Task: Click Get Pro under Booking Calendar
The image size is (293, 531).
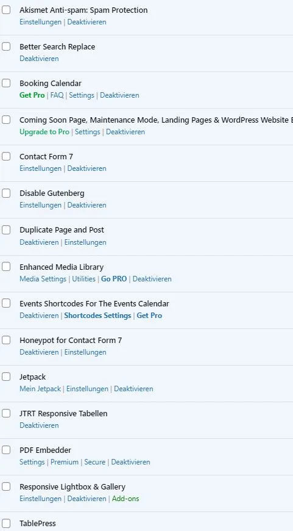Action: pos(32,95)
